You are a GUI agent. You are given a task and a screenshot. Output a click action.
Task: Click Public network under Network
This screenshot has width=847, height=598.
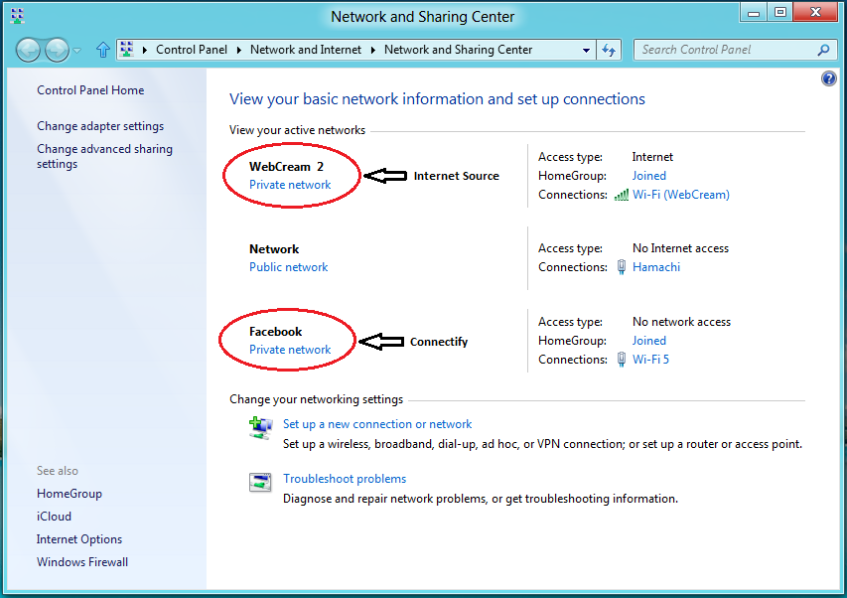click(288, 267)
